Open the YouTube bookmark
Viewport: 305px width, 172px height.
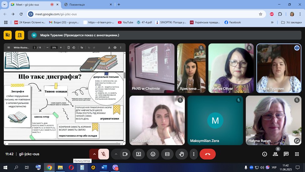(125, 22)
